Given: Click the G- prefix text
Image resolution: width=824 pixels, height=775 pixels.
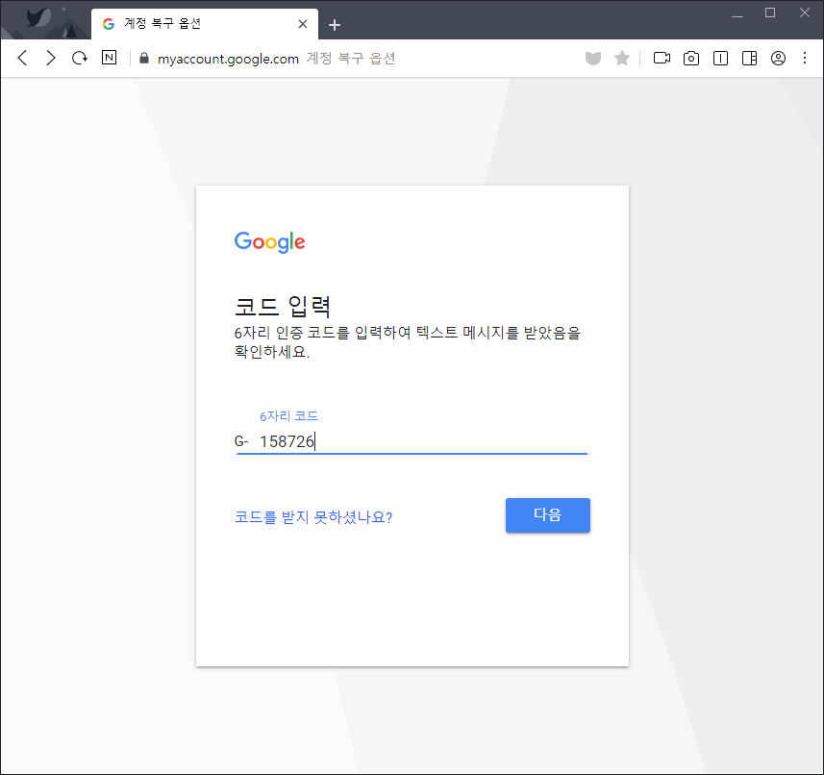Looking at the screenshot, I should tap(241, 441).
